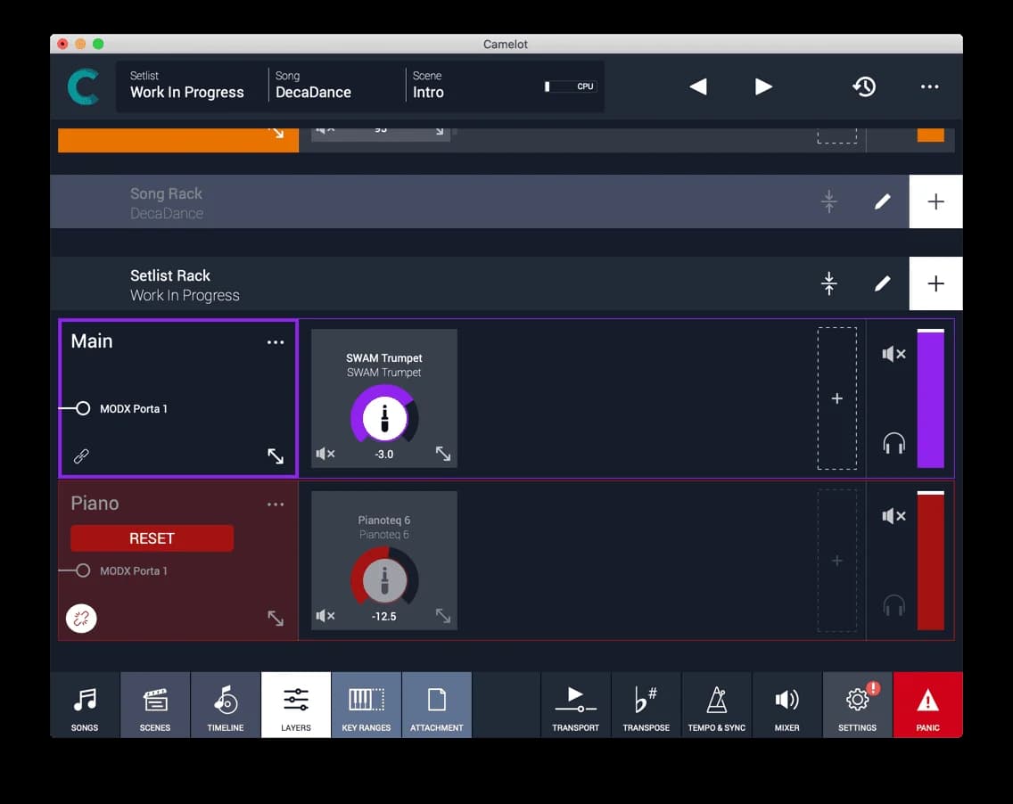
Task: Add a new item to the Setlist Rack
Action: click(935, 283)
